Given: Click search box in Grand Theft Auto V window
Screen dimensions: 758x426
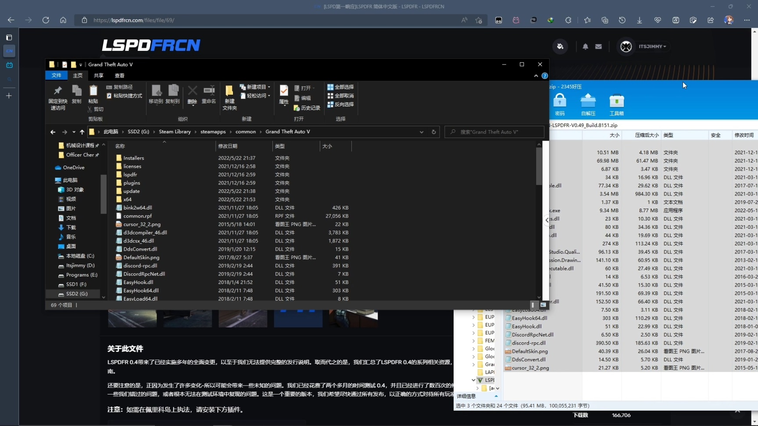Looking at the screenshot, I should 494,132.
